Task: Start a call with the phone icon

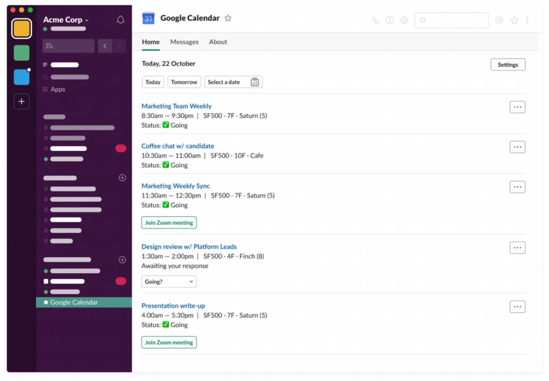Action: click(x=375, y=20)
